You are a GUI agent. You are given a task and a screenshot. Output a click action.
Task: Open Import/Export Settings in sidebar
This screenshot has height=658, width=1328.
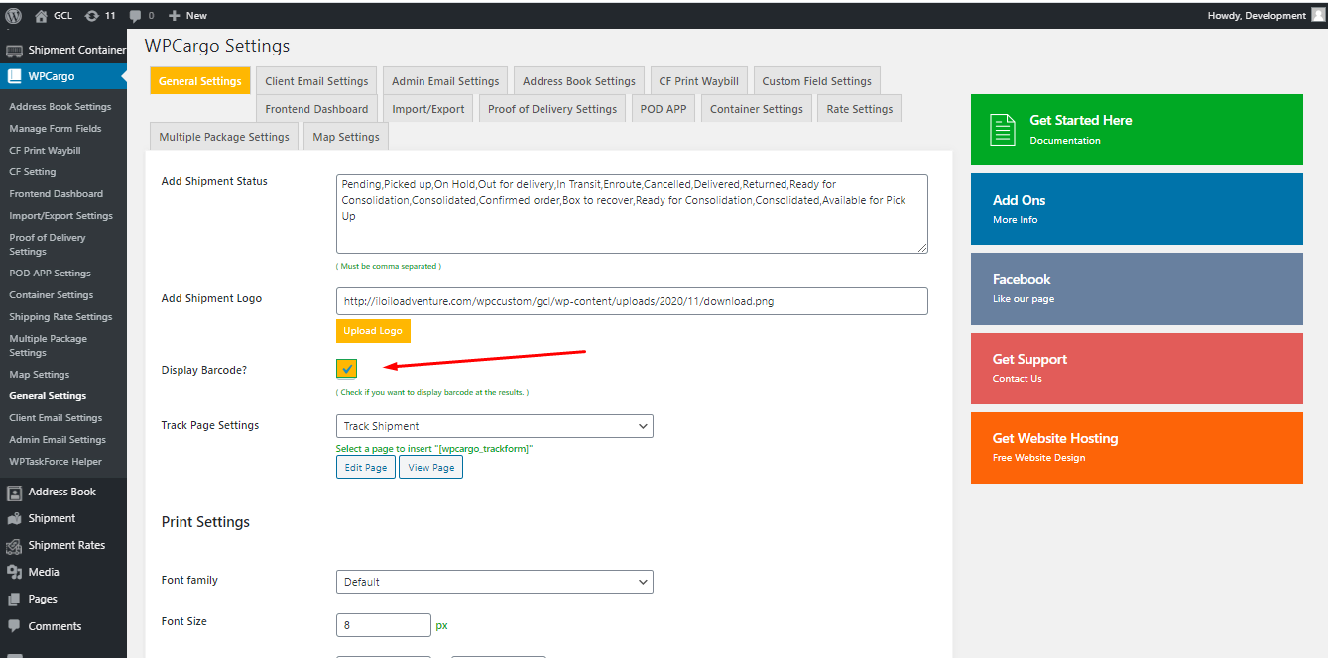coord(61,216)
